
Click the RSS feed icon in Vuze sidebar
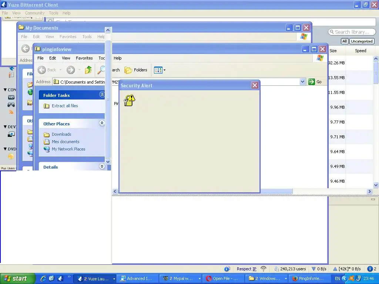point(11,112)
